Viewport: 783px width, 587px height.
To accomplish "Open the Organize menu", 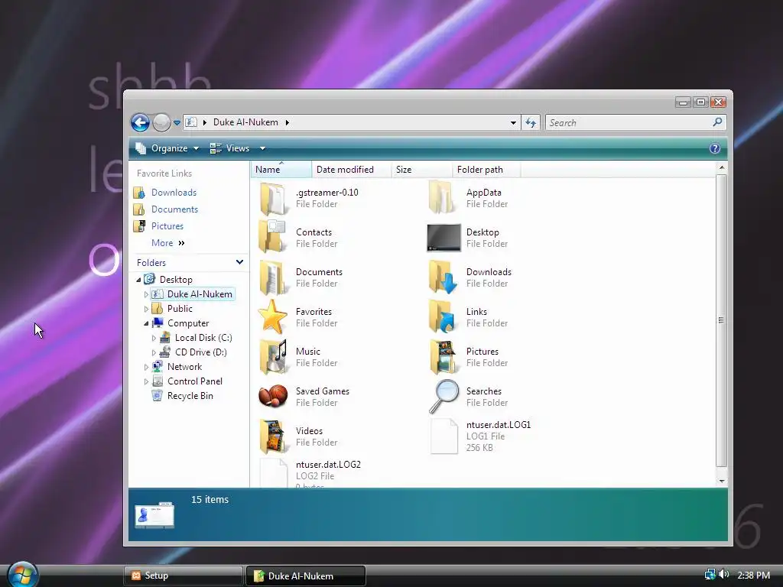I will coord(167,148).
